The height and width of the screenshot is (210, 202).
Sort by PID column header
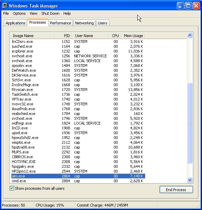(x=63, y=36)
